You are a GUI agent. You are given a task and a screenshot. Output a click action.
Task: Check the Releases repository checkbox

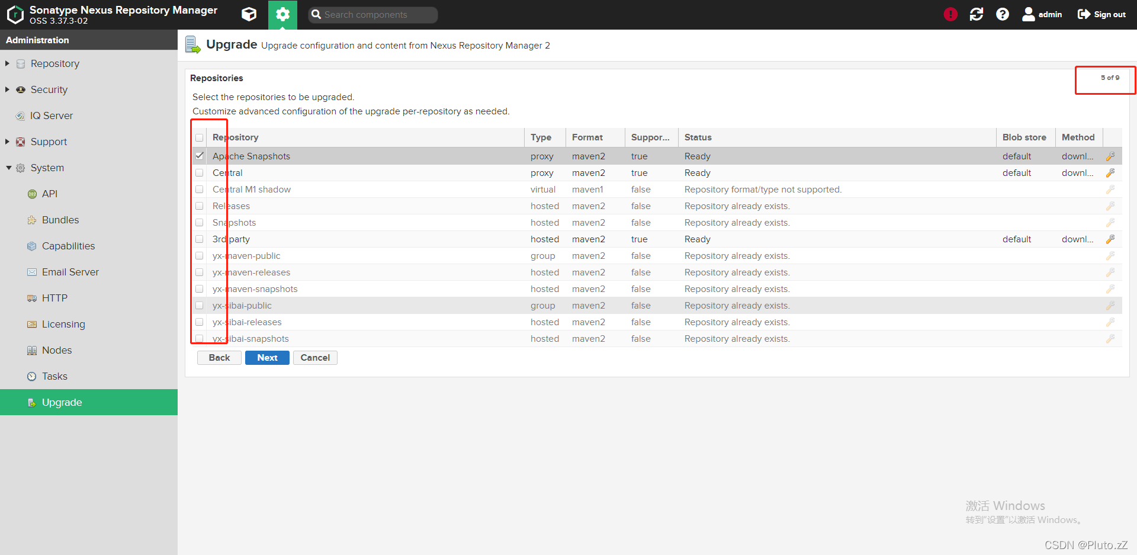(x=200, y=206)
